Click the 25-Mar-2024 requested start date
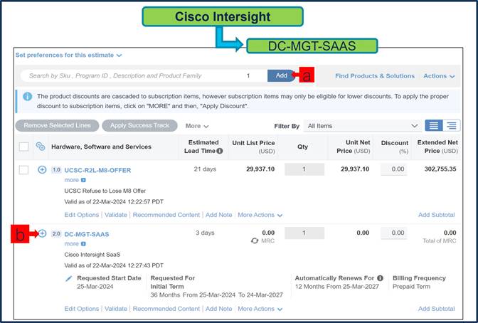The height and width of the screenshot is (323, 478). (95, 287)
